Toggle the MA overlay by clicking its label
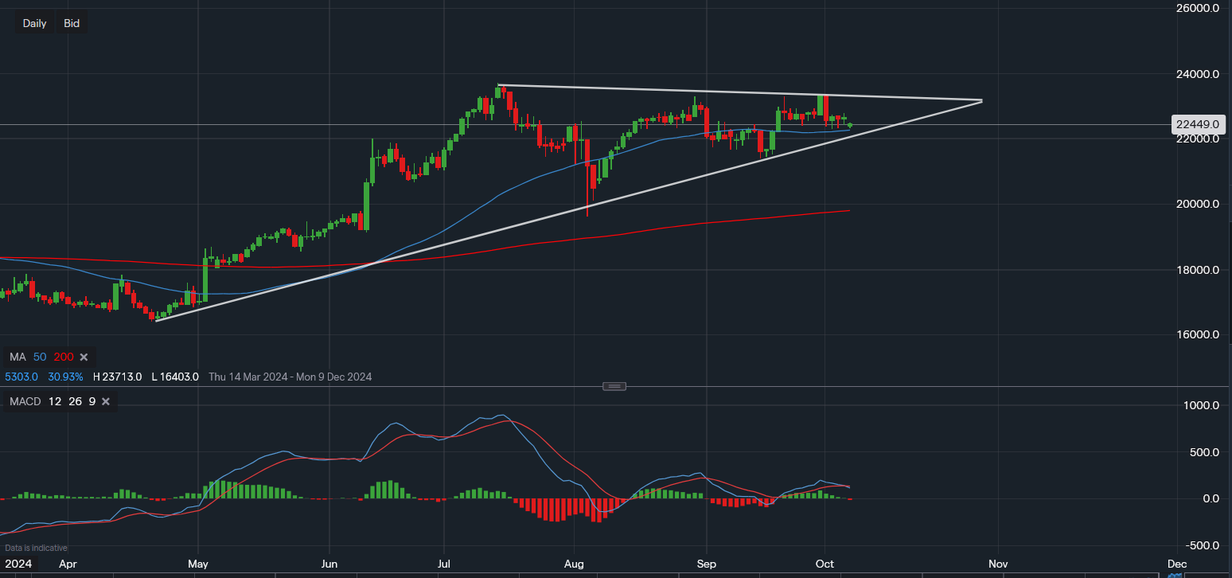Image resolution: width=1232 pixels, height=578 pixels. pyautogui.click(x=19, y=357)
